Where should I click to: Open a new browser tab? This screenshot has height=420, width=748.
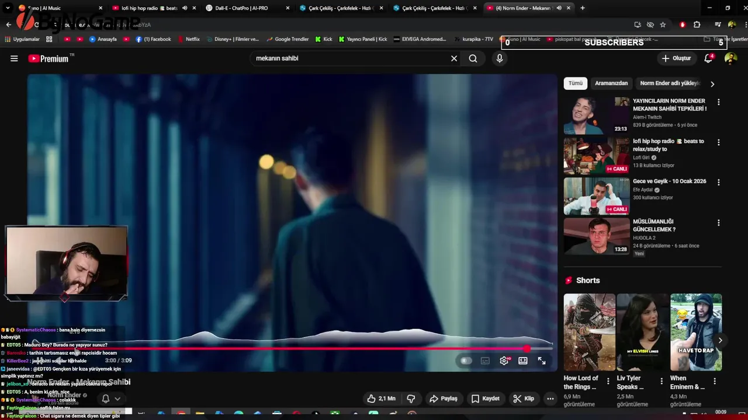coord(583,8)
